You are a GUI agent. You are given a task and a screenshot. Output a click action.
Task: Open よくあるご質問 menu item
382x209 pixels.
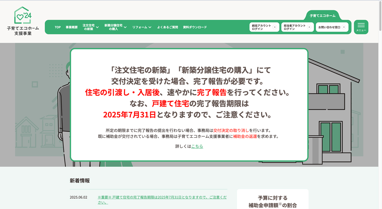tap(167, 27)
